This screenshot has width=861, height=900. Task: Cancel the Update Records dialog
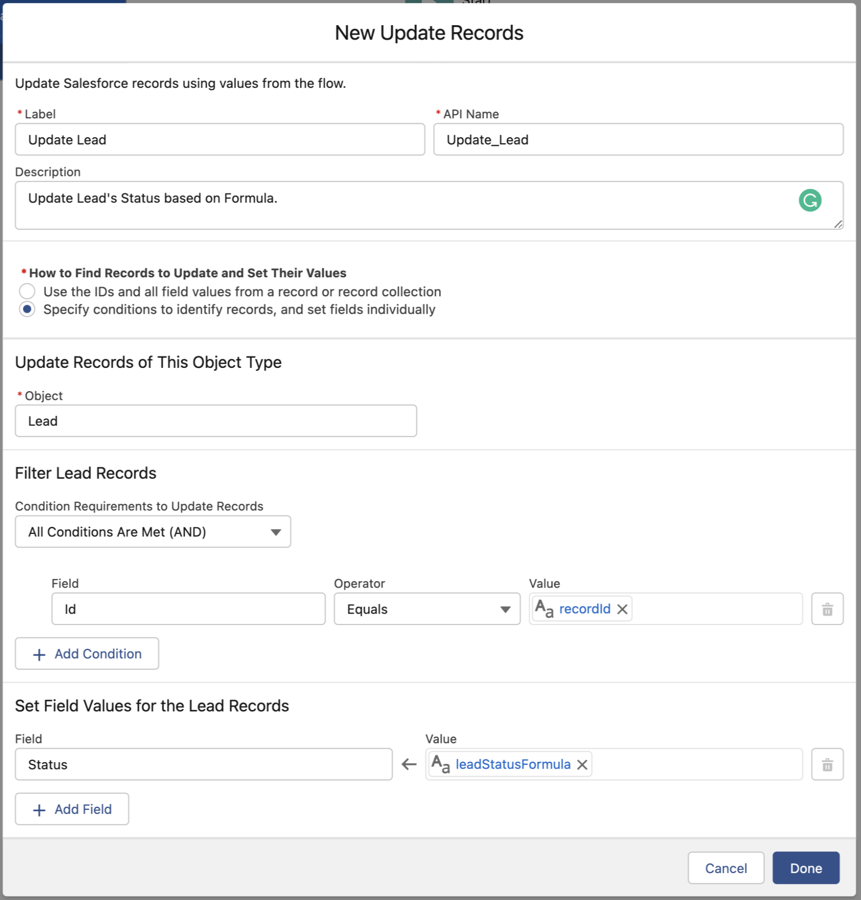click(726, 868)
